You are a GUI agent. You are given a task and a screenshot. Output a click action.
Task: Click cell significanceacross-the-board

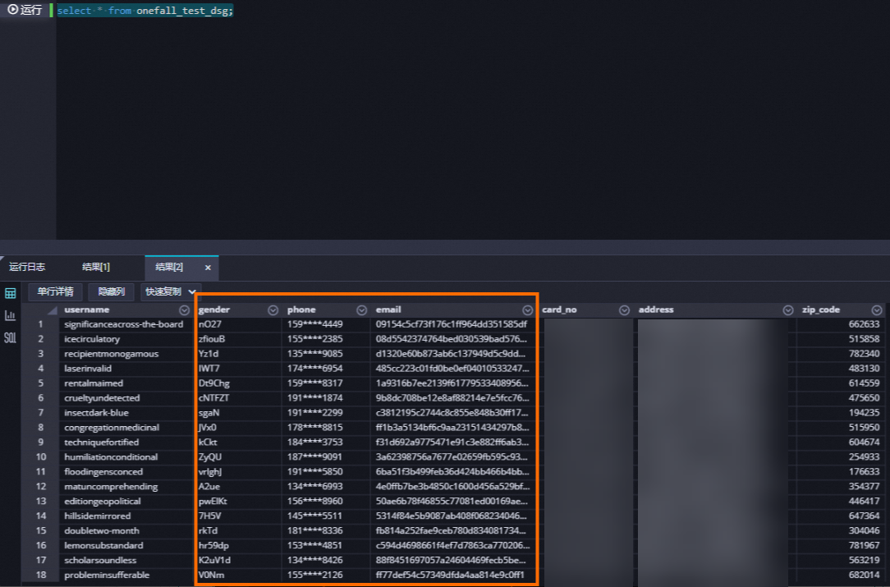tap(124, 324)
